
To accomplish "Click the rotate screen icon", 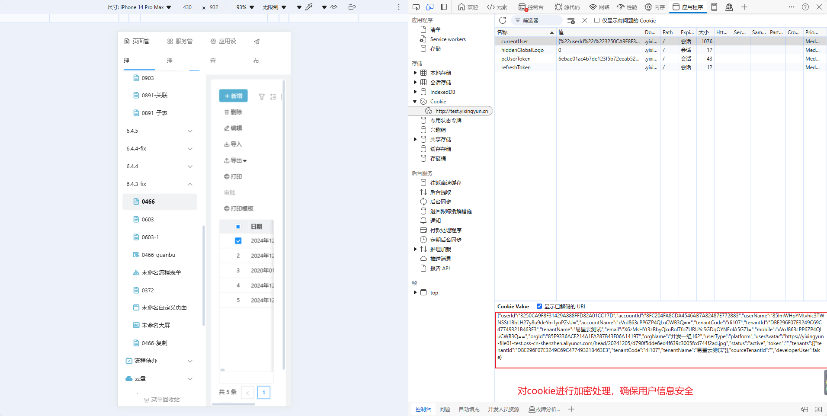I will tap(352, 7).
